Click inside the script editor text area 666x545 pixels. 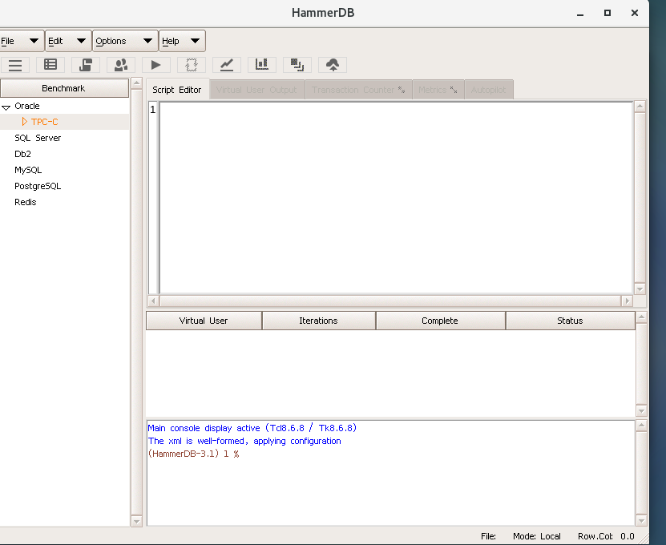click(x=396, y=197)
